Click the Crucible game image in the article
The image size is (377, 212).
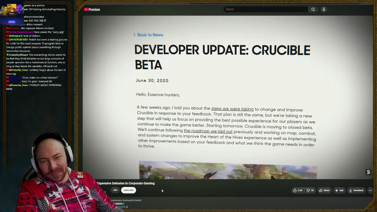click(x=228, y=170)
